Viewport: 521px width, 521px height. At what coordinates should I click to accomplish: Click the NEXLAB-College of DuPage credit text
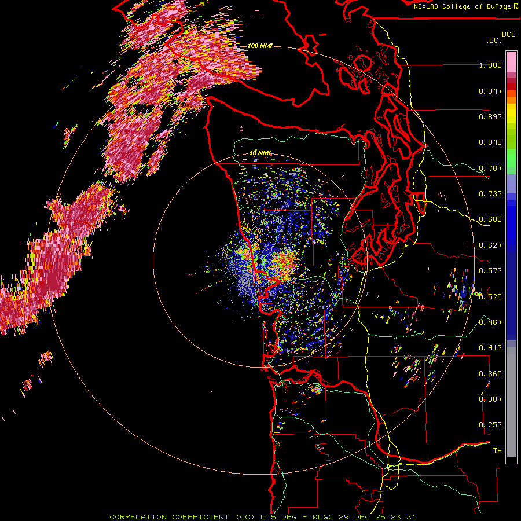463,6
